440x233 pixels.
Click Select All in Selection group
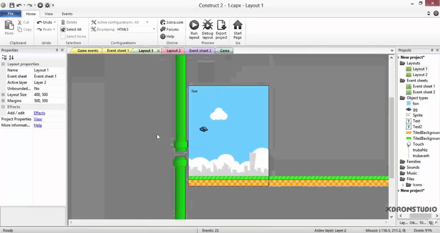tap(71, 30)
